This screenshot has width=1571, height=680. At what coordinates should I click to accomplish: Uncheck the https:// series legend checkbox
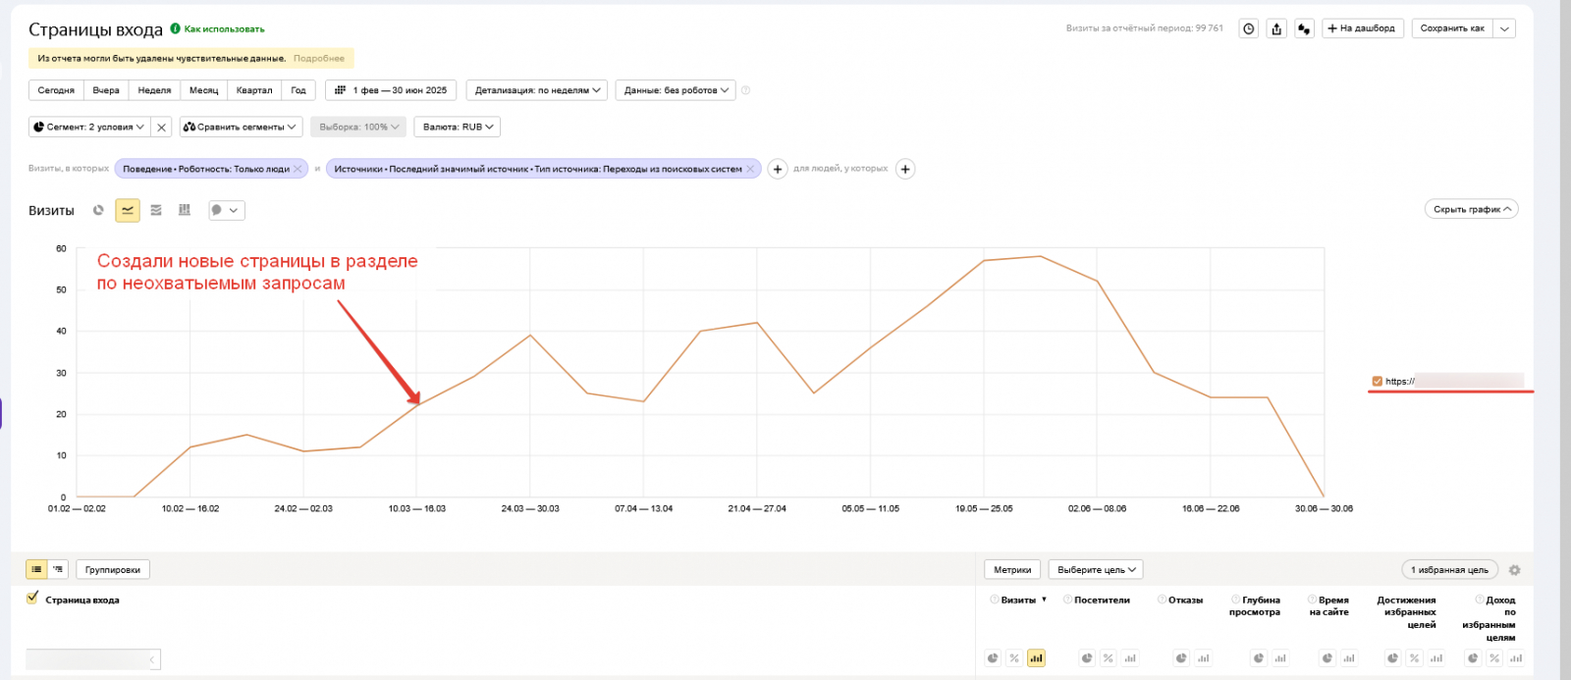(1377, 381)
